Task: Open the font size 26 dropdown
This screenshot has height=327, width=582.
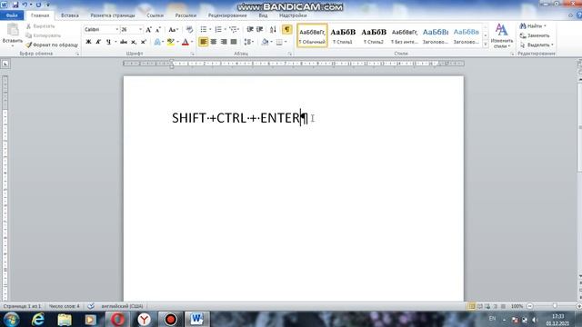Action: pyautogui.click(x=140, y=30)
